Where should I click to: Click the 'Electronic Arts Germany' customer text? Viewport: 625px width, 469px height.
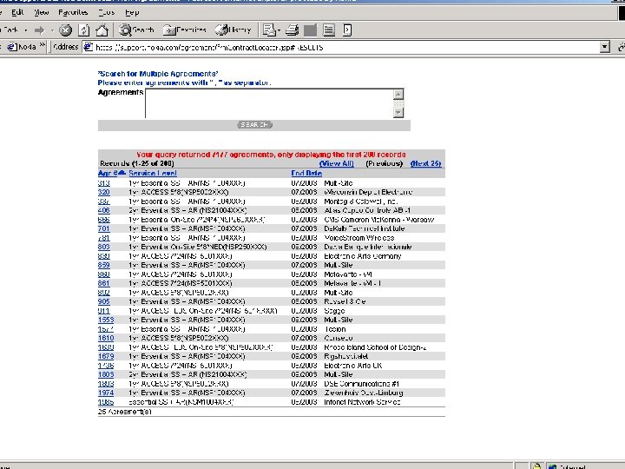tap(362, 256)
